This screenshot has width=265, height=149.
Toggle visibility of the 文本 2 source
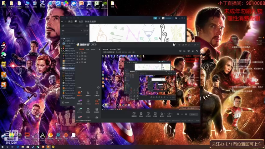point(77,56)
